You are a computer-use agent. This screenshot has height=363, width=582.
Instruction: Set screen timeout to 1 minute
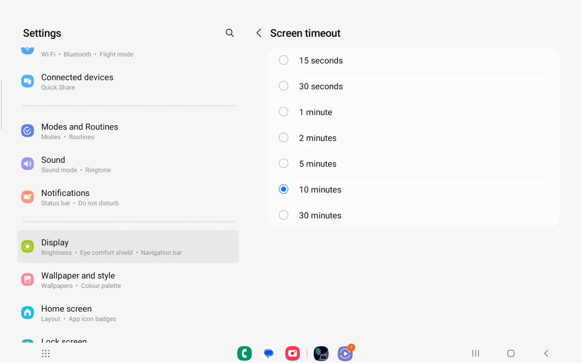[284, 112]
